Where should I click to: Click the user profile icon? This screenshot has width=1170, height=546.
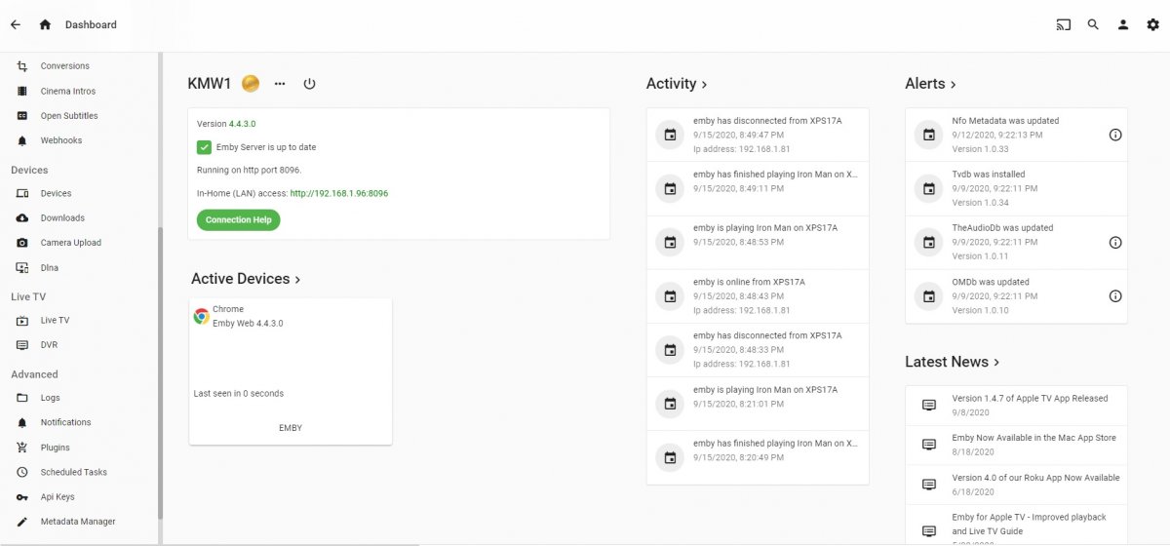click(x=1123, y=24)
